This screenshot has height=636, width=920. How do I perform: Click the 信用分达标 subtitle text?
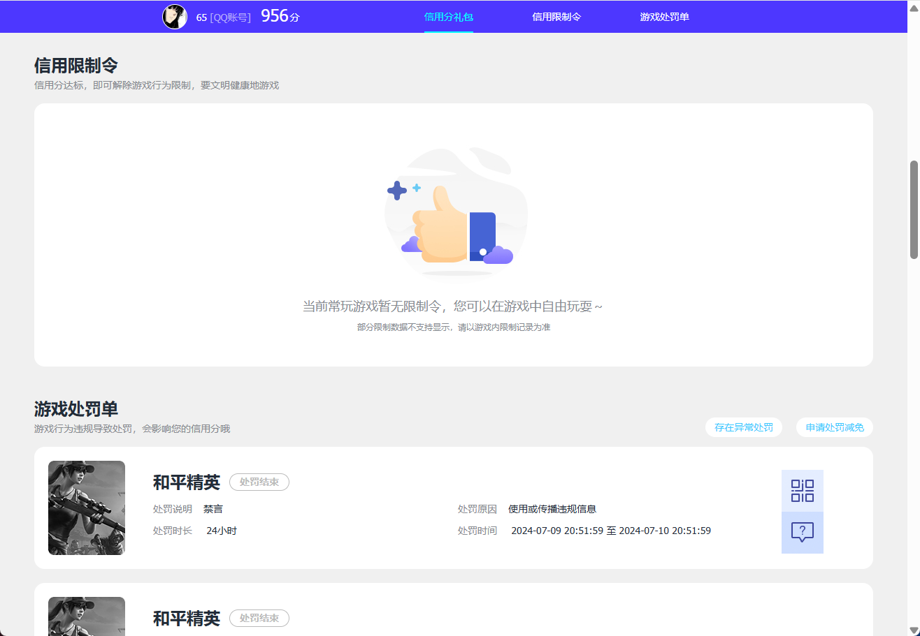point(157,85)
